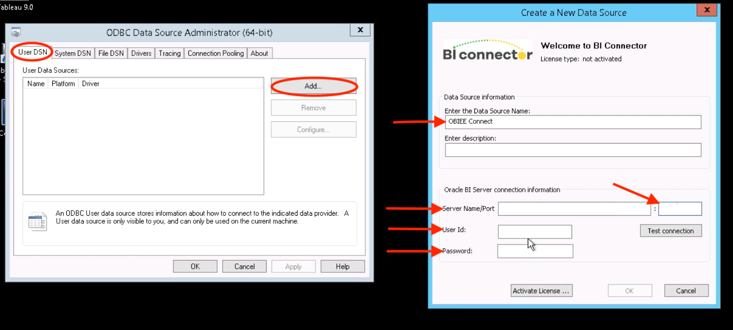Open the Activate License dialog
Image resolution: width=733 pixels, height=330 pixels.
point(541,291)
